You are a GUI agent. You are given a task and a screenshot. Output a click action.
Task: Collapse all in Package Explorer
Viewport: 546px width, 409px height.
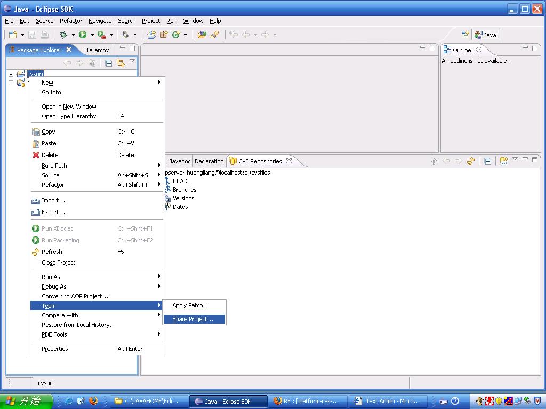[x=109, y=63]
